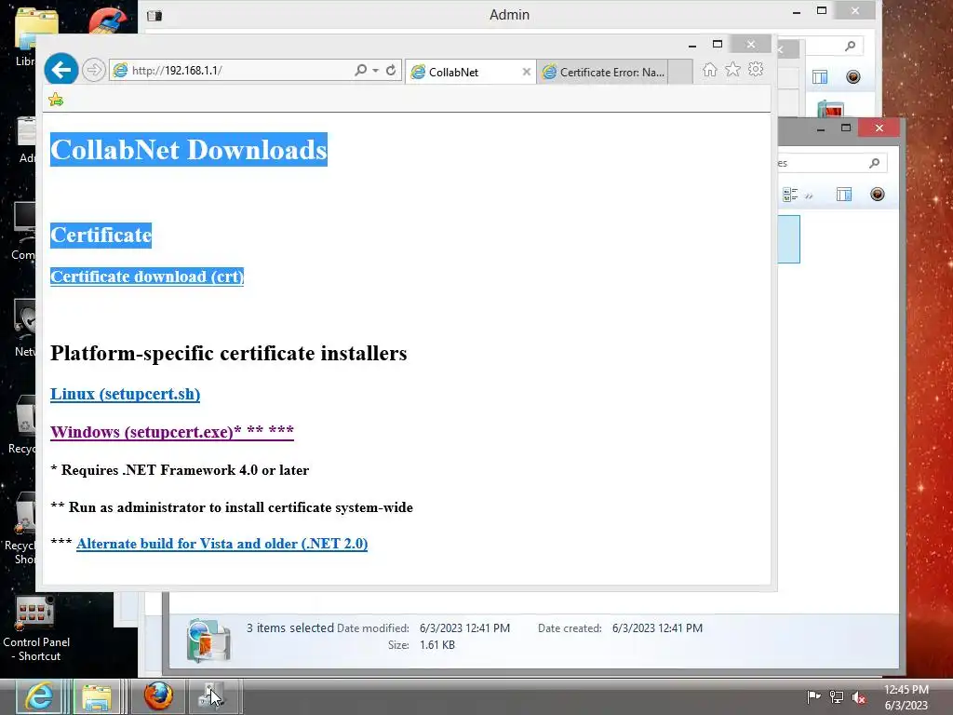Image resolution: width=953 pixels, height=715 pixels.
Task: Click the search magnifier in the address bar
Action: [360, 71]
